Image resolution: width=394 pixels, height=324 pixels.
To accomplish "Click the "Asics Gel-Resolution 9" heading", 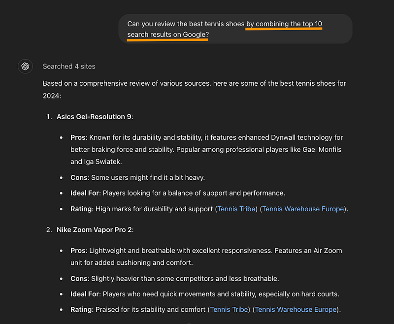I will 95,117.
